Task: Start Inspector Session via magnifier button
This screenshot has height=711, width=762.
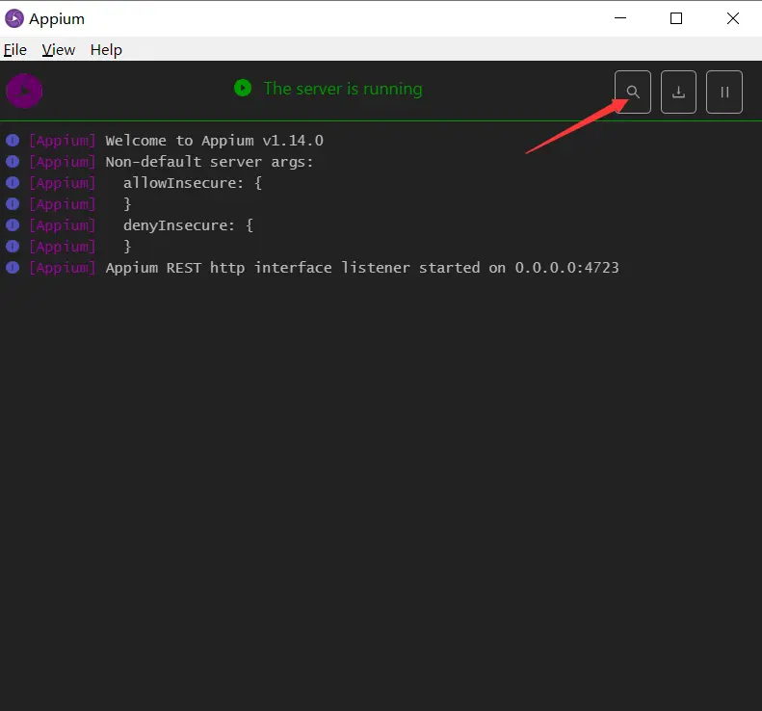Action: pos(632,92)
